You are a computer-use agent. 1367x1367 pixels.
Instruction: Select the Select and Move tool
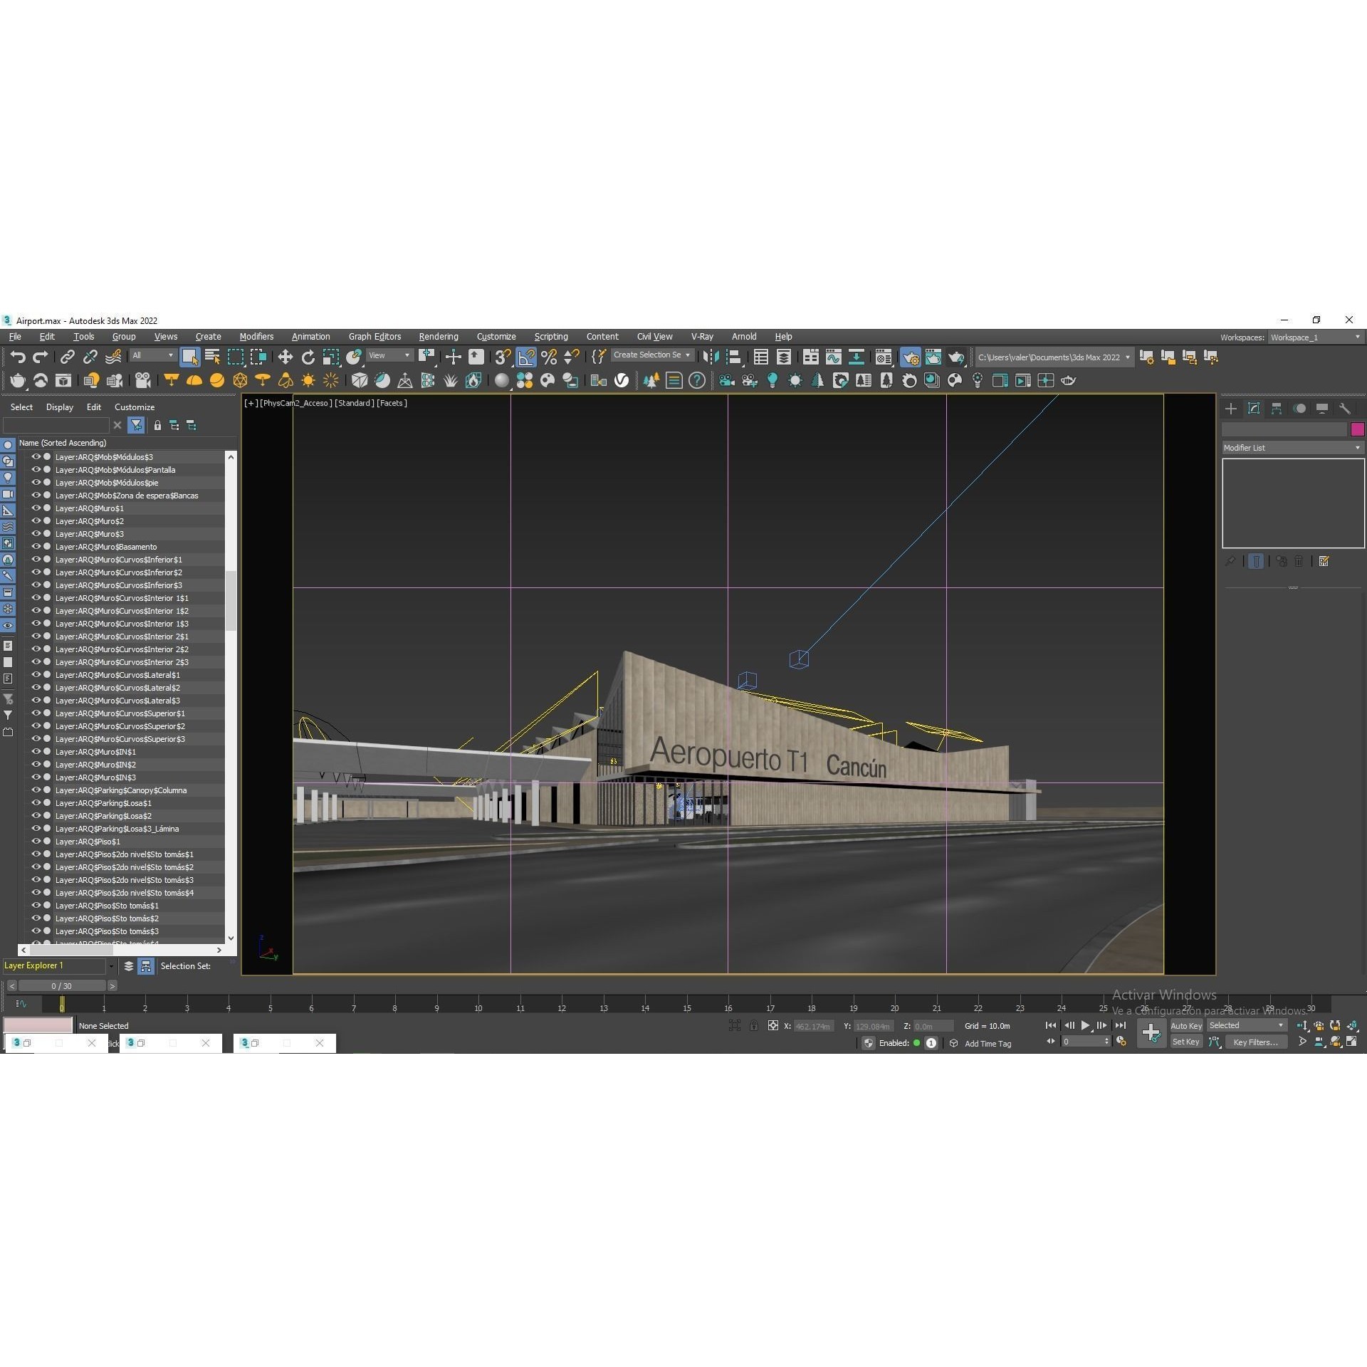tap(285, 357)
